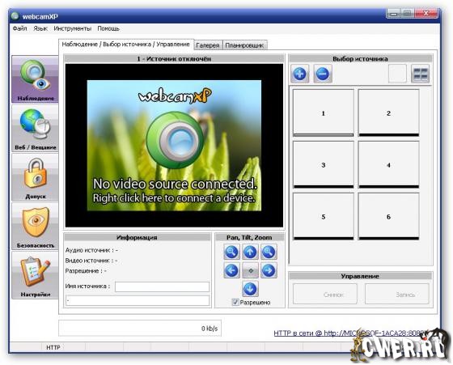Viewport: 453px width, 365px height.
Task: Minimize the webcamXP window
Action: pos(394,13)
